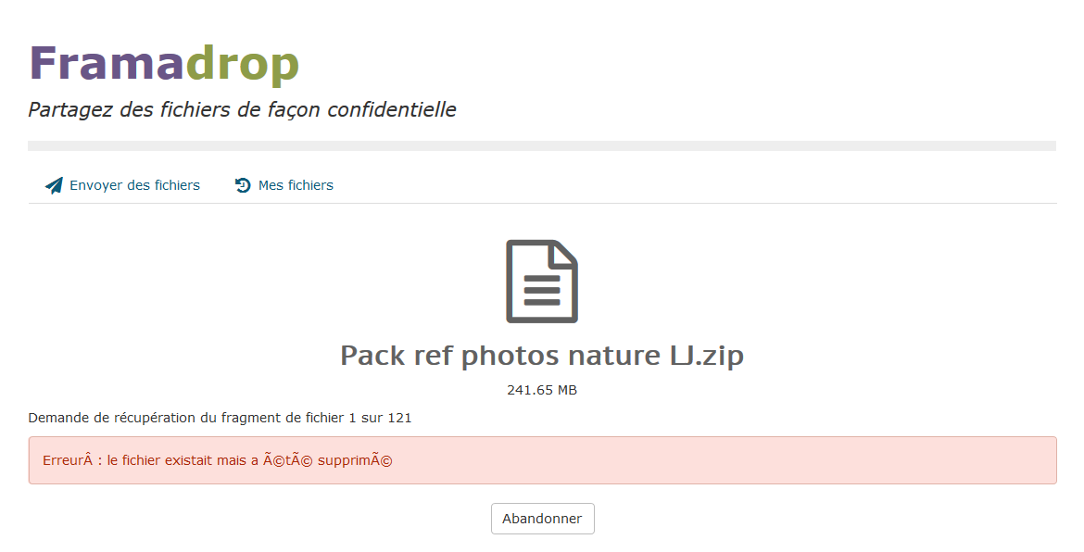Screen dimensions: 1084x552
Task: Click the large document file icon
Action: pos(541,281)
